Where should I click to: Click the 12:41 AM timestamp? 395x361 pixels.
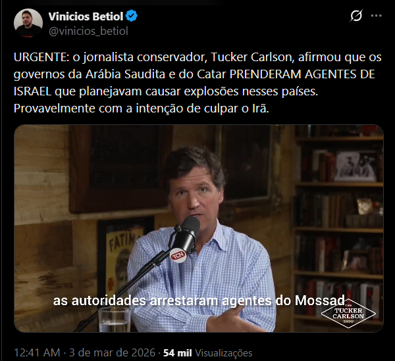tap(37, 352)
